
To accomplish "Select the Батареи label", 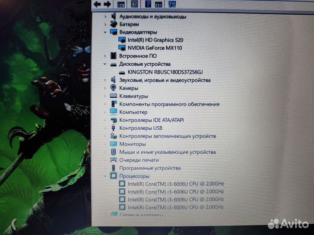I will 129,24.
